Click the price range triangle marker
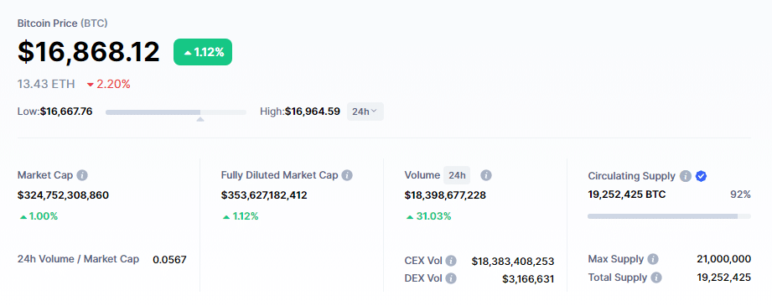Viewport: 772px width, 306px height. coord(199,119)
